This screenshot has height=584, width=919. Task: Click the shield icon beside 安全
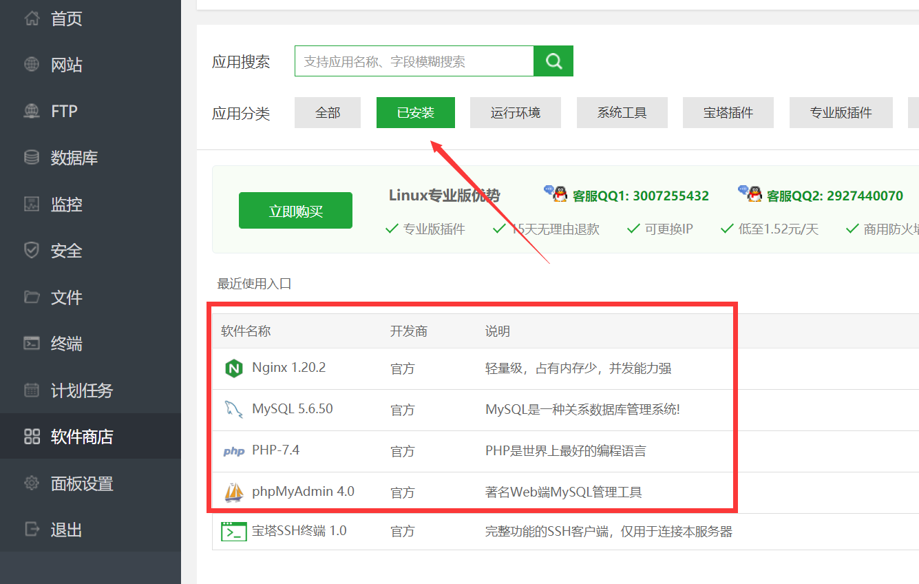[32, 250]
